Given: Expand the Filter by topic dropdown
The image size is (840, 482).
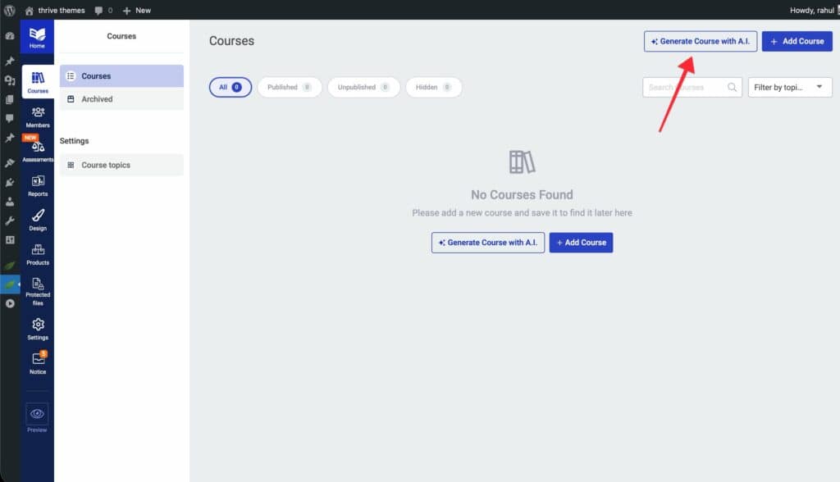Looking at the screenshot, I should pyautogui.click(x=789, y=87).
